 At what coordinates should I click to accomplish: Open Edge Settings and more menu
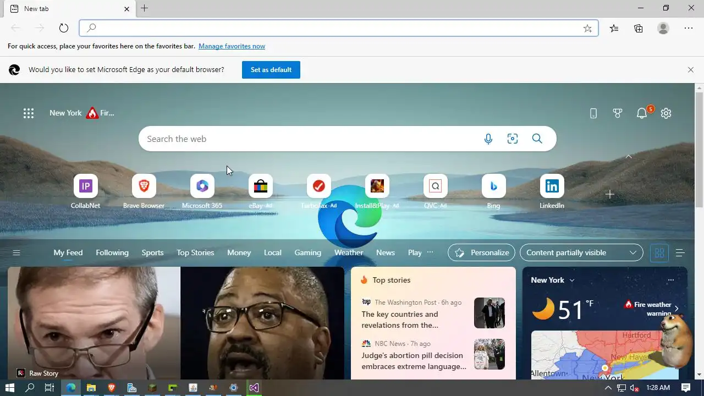tap(689, 28)
